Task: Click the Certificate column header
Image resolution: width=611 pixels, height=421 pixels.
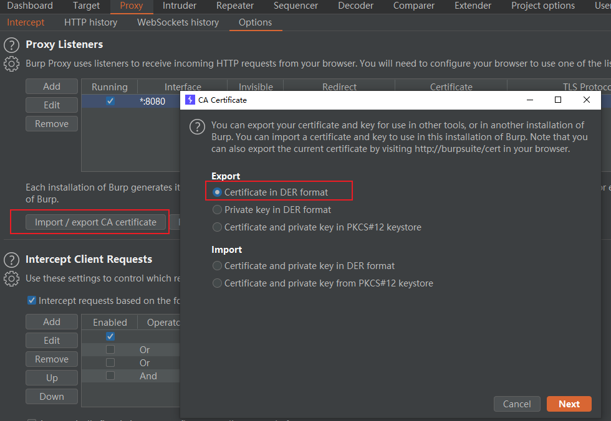Action: 451,87
